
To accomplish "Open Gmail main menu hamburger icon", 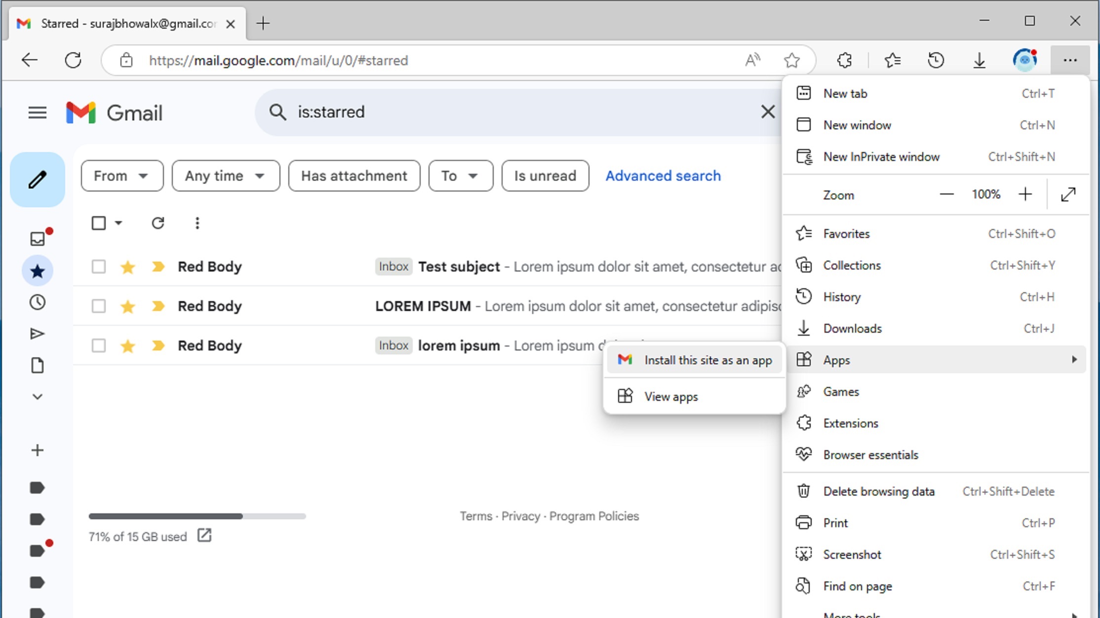I will coord(38,113).
